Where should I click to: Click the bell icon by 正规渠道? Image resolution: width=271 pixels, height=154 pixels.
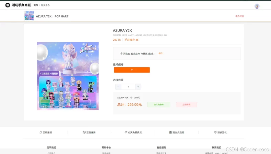point(40,132)
